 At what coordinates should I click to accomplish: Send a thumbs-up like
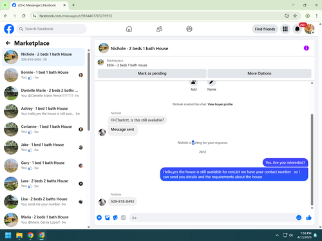309,218
